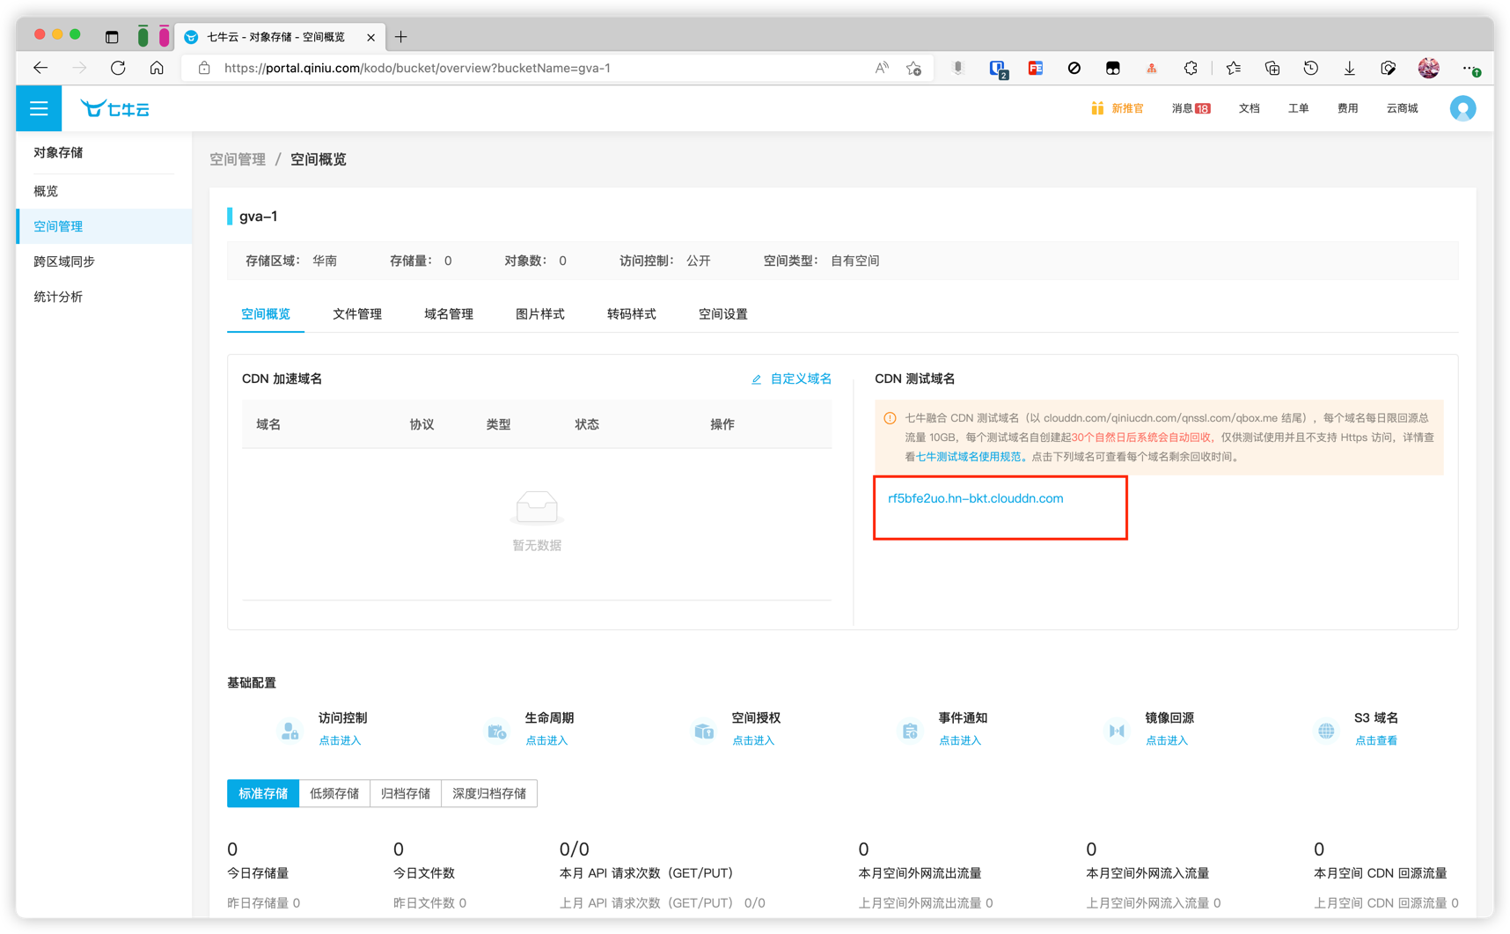Click the 自定义域名 link
This screenshot has width=1510, height=934.
799,379
